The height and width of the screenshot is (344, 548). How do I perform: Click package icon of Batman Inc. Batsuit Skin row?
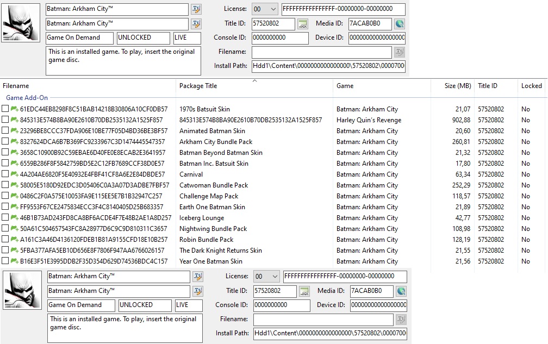14,163
